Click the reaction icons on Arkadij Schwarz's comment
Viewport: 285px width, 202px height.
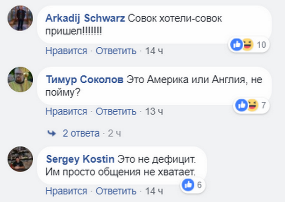tap(242, 45)
